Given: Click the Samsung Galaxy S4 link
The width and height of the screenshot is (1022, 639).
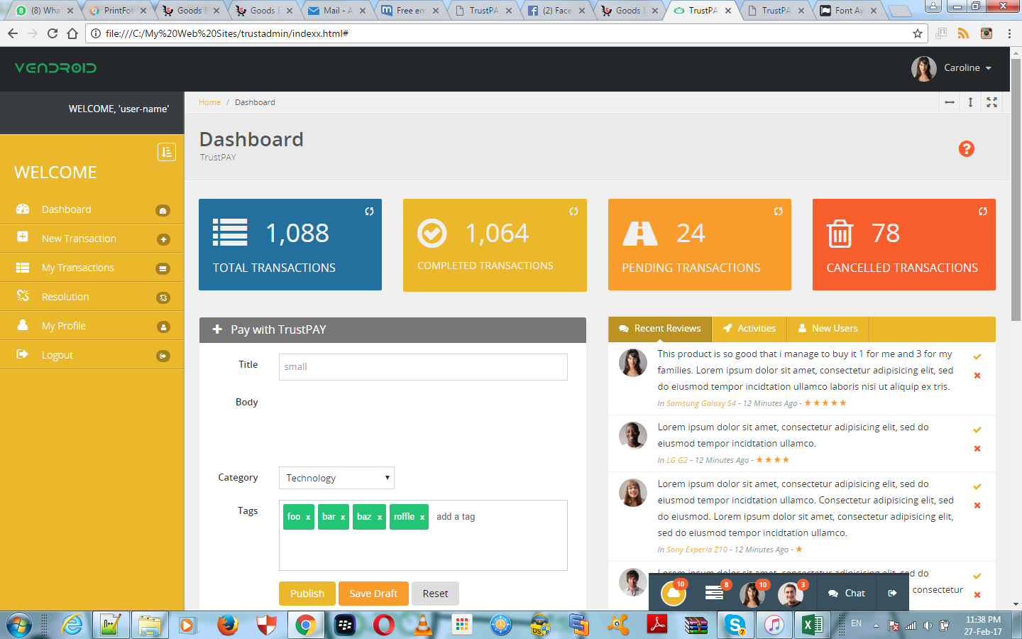Looking at the screenshot, I should (700, 403).
